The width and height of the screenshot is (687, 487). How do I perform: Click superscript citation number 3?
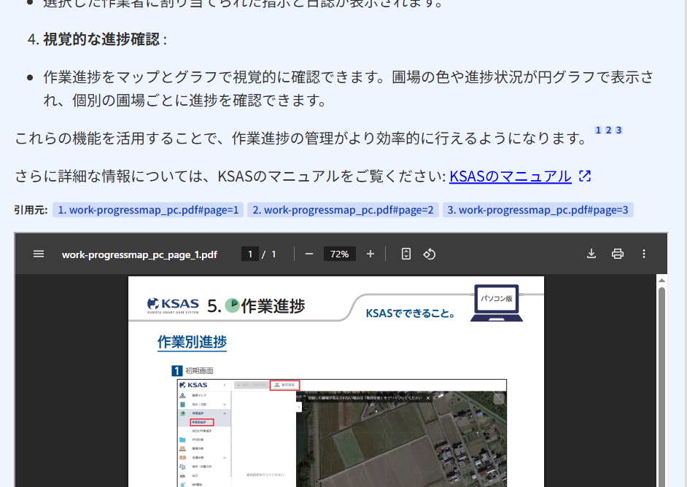618,129
